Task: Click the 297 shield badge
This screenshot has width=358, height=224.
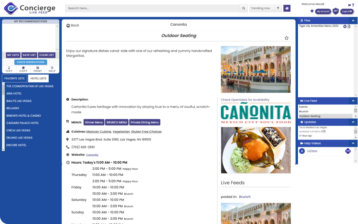Action: (x=335, y=11)
